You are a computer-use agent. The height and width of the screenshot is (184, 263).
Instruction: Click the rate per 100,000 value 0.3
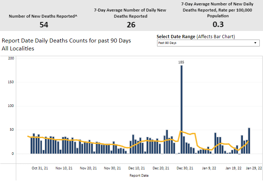tap(218, 24)
